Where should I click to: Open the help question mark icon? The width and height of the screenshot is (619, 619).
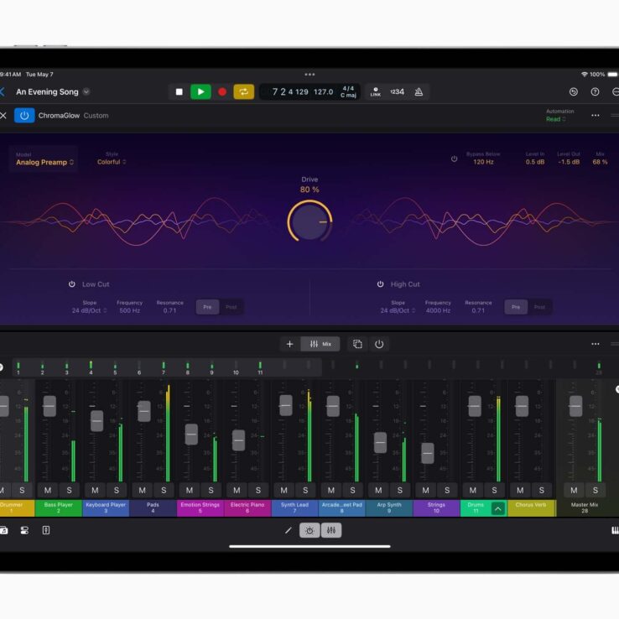[595, 92]
